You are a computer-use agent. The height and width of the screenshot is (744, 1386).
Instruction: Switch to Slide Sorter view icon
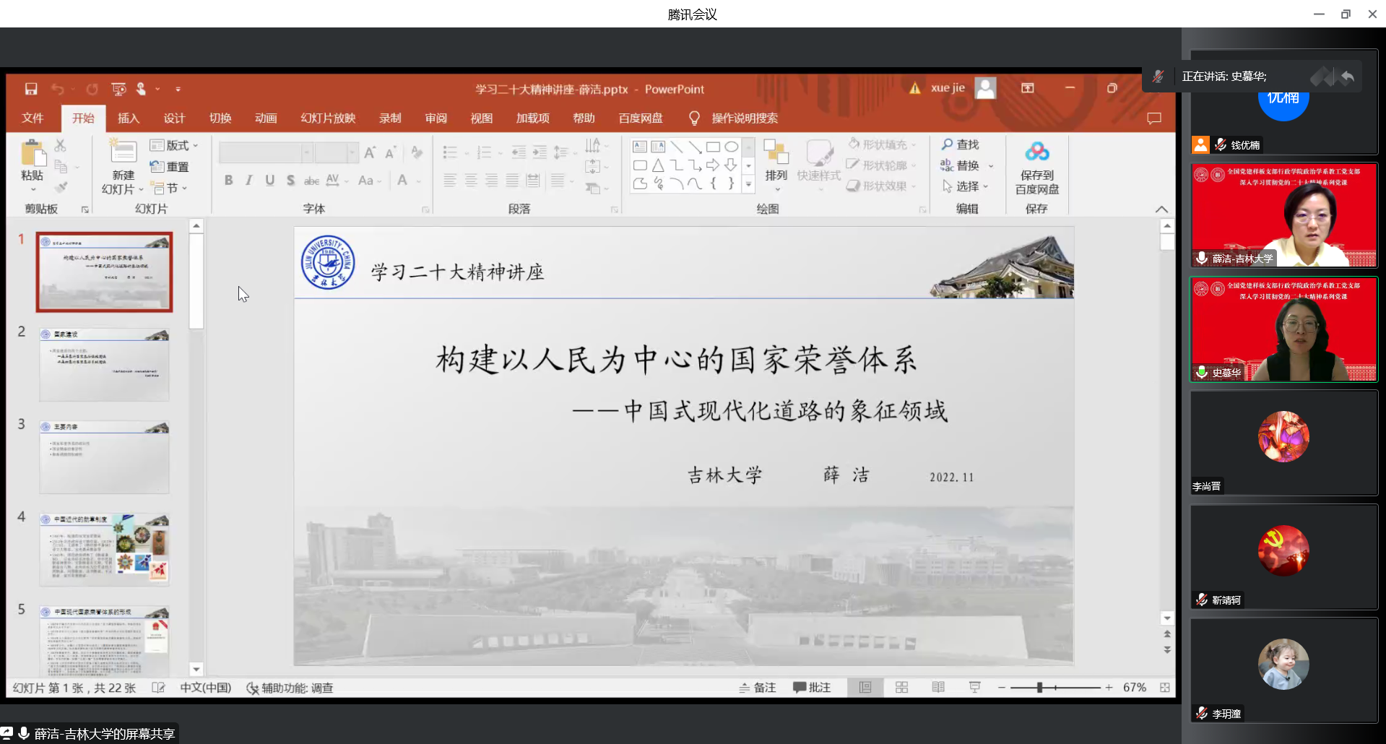[901, 688]
